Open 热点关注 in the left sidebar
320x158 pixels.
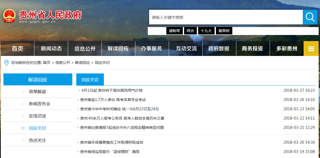pos(37,141)
